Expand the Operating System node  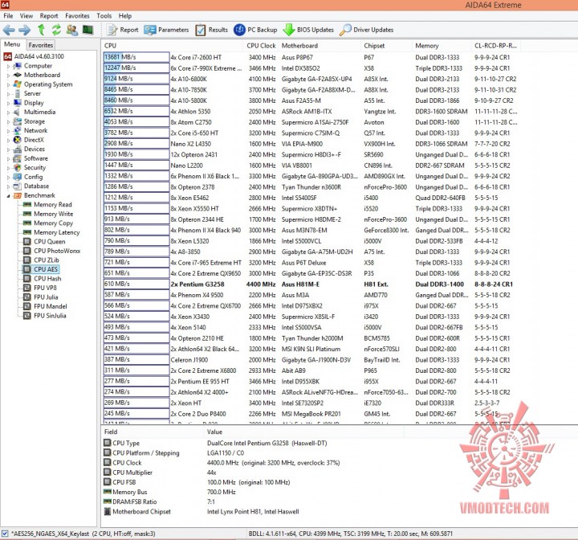pyautogui.click(x=9, y=84)
